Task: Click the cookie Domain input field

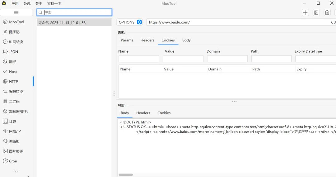Action: coord(227,59)
